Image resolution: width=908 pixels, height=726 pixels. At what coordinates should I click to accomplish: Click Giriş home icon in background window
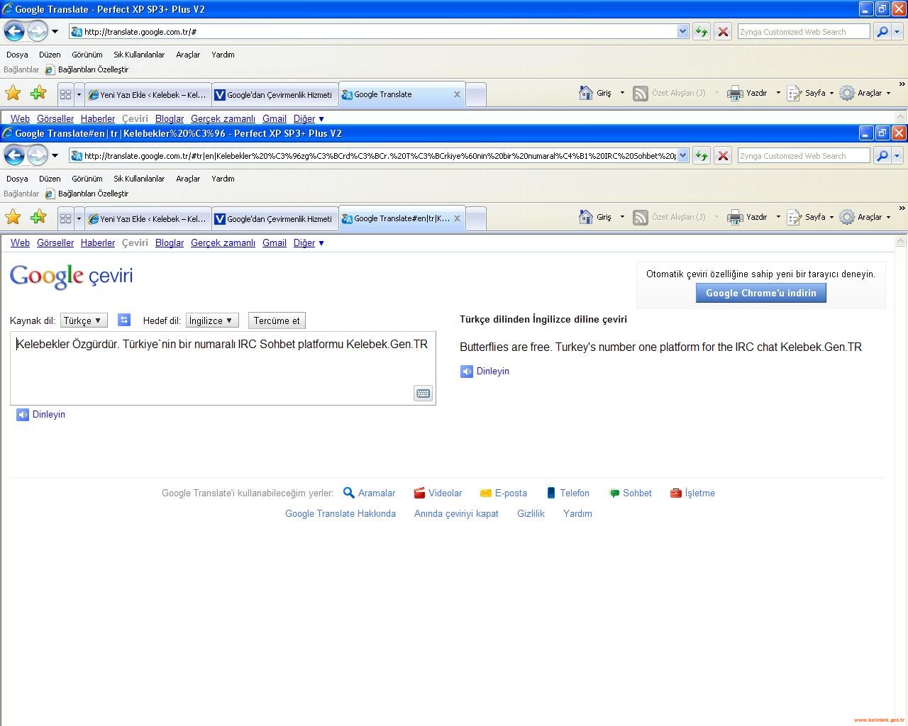[586, 93]
